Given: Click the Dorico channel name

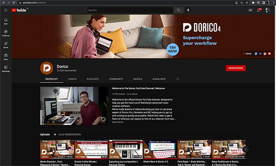Looking at the screenshot, I should pyautogui.click(x=63, y=66).
